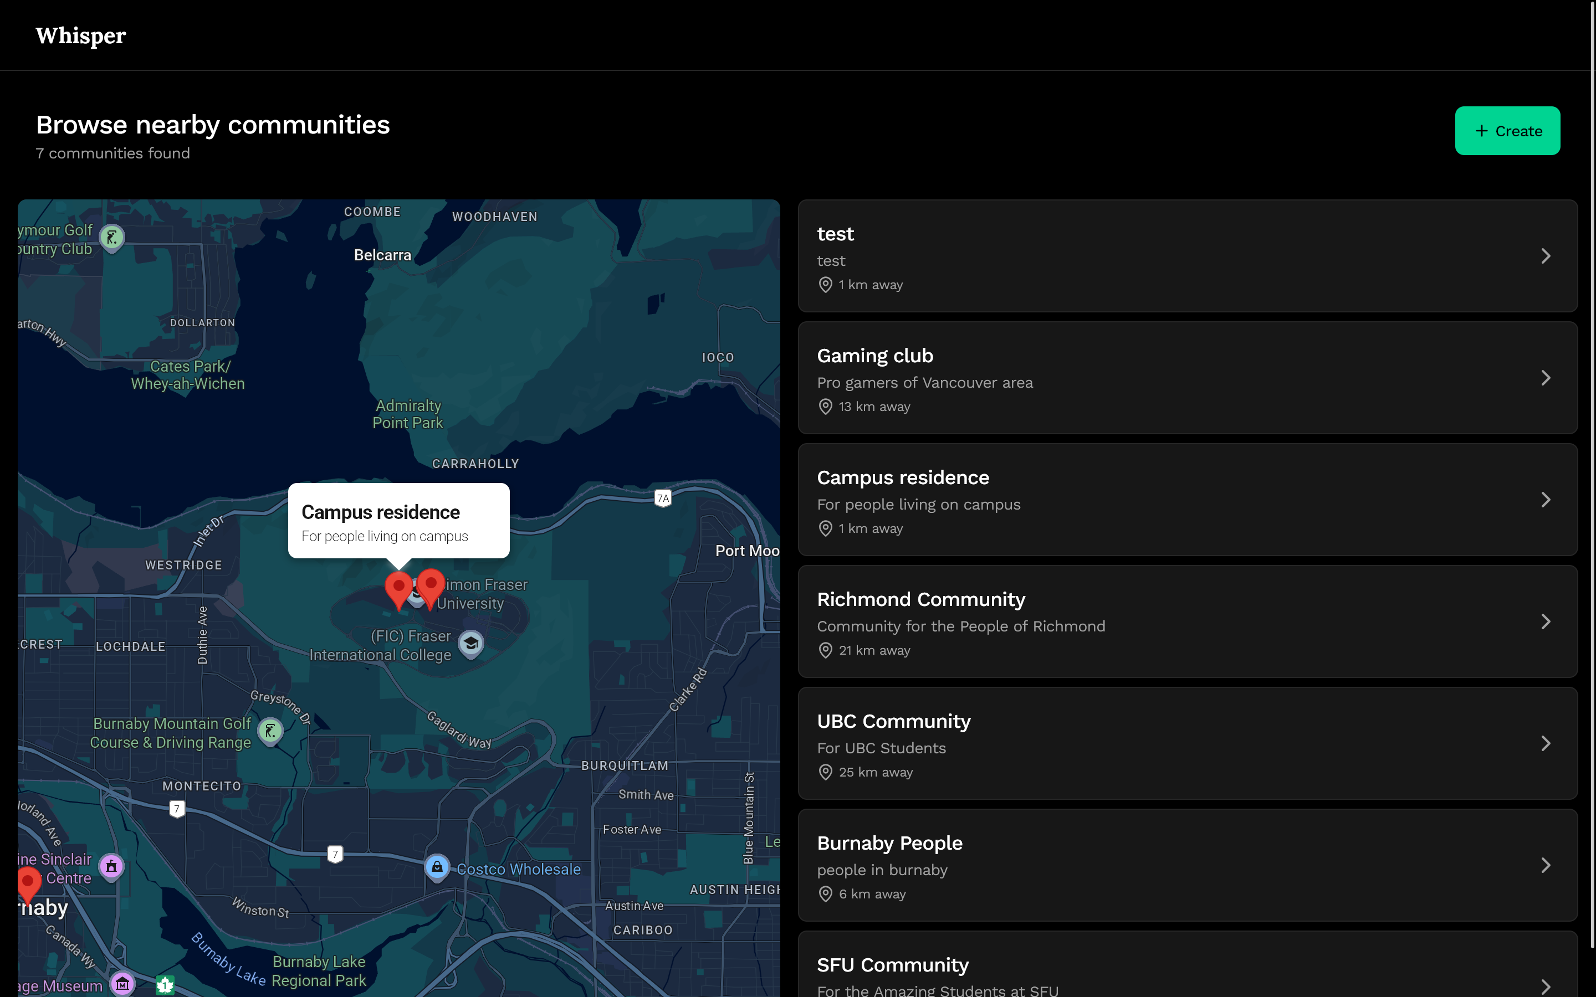Click the Fraser International College graduation cap icon

(x=471, y=644)
